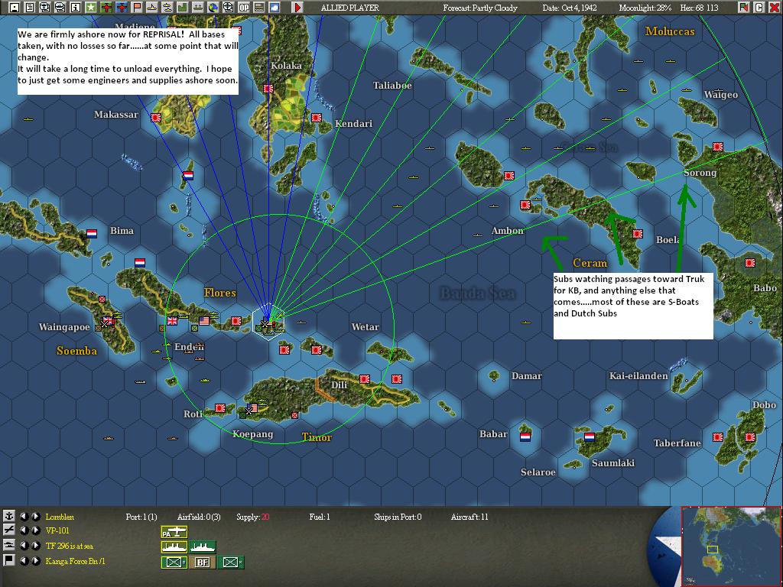Click the globe toolbar icon
783x587 pixels.
213,7
